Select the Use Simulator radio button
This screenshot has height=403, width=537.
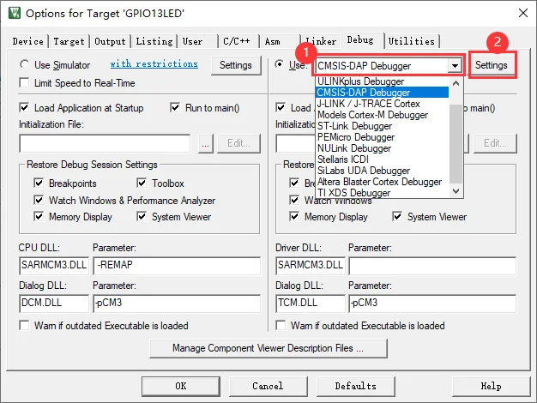point(24,64)
